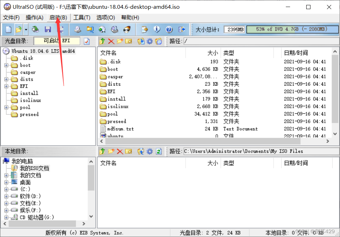The height and width of the screenshot is (237, 340).
Task: Click the 可启动 EFI boot type button
Action: [57, 41]
